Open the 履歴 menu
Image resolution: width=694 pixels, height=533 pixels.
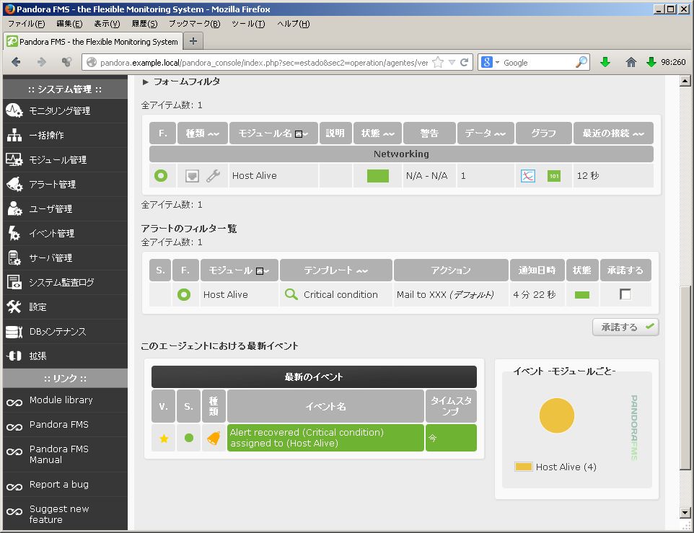tap(144, 24)
